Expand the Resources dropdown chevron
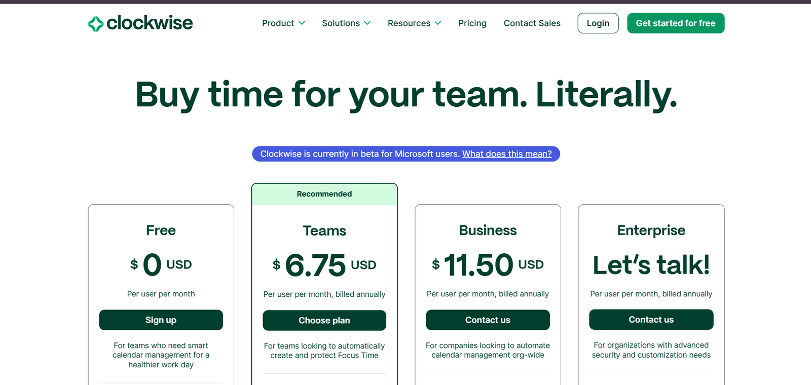Screen dimensions: 811x385 tap(438, 23)
